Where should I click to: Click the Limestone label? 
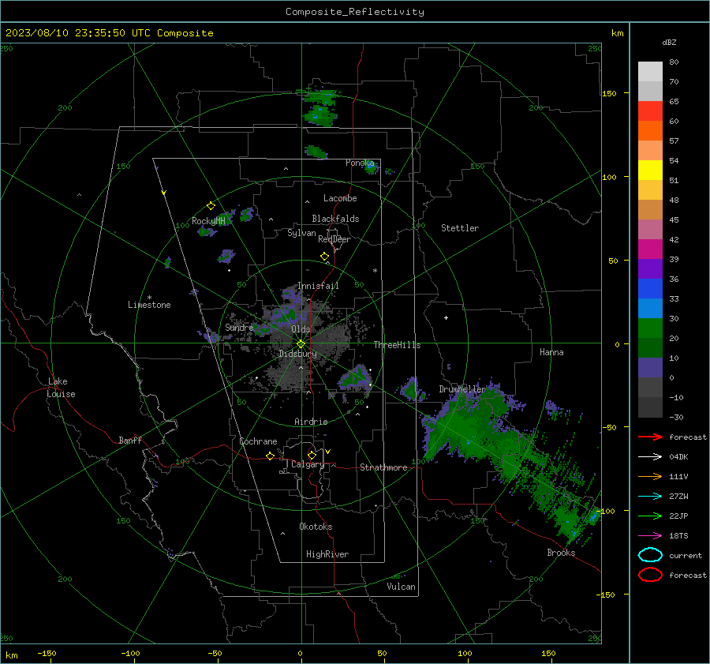pos(149,305)
